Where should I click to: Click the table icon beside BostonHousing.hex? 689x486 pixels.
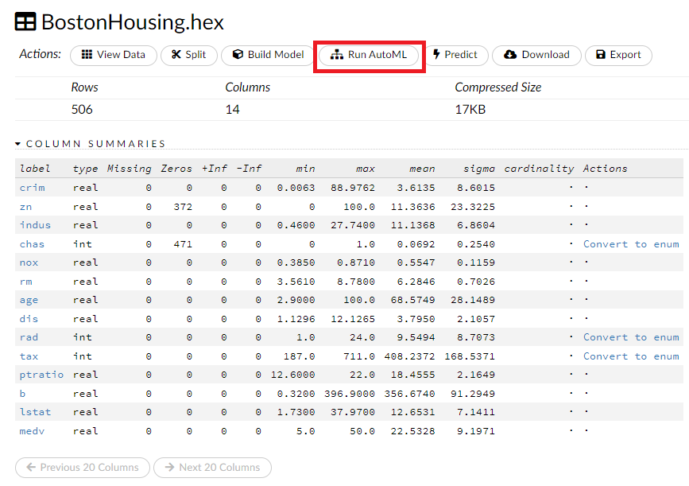tap(25, 22)
